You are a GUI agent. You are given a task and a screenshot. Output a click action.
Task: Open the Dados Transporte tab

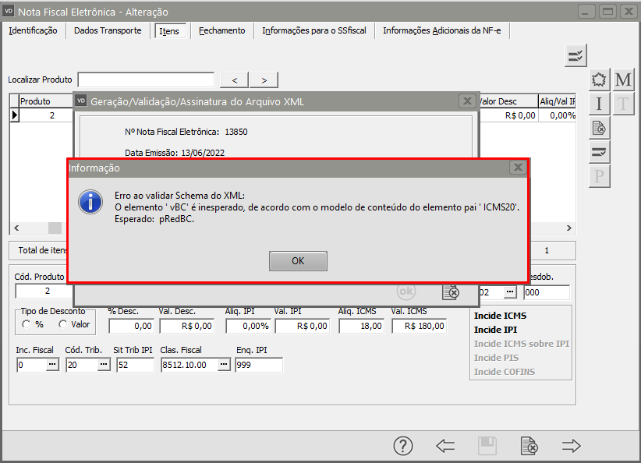click(108, 31)
